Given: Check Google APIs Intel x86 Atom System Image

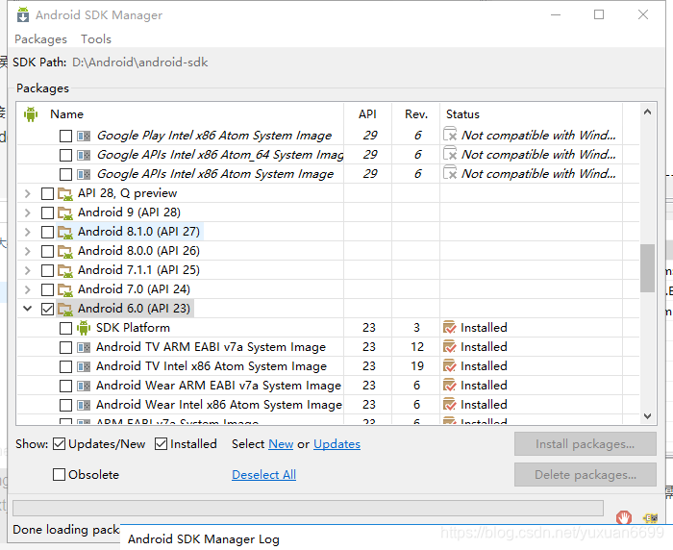Looking at the screenshot, I should click(x=65, y=174).
